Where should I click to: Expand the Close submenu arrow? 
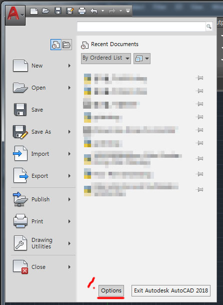(x=69, y=267)
